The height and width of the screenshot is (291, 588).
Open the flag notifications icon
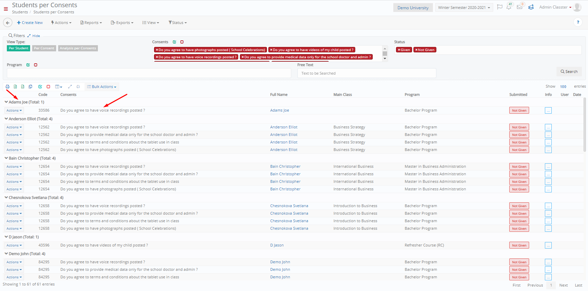pyautogui.click(x=500, y=7)
